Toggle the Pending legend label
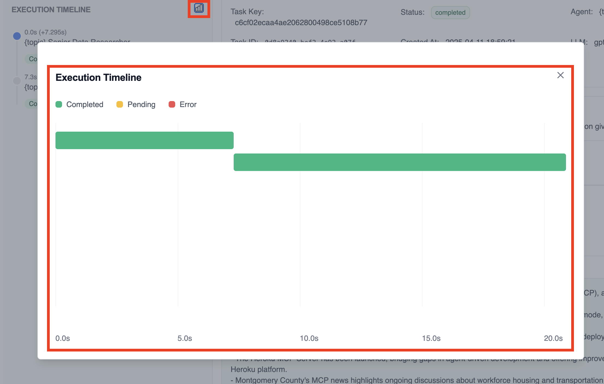Viewport: 604px width, 384px height. tap(141, 104)
